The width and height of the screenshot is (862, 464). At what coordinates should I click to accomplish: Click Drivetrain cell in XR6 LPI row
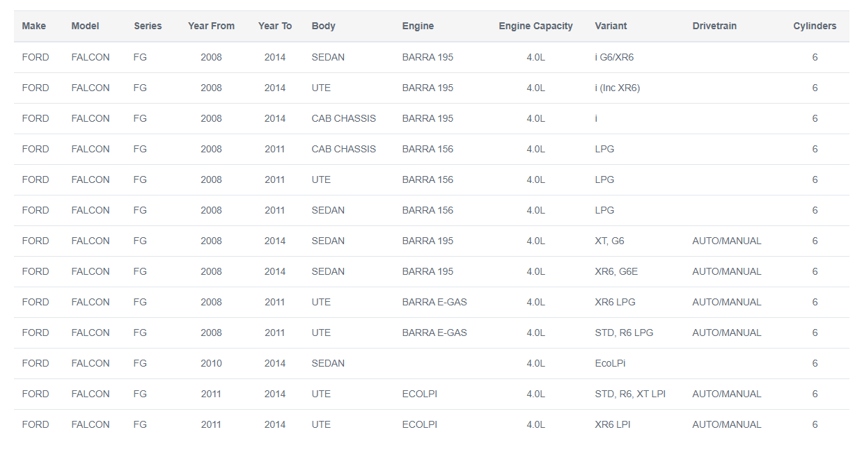coord(727,424)
